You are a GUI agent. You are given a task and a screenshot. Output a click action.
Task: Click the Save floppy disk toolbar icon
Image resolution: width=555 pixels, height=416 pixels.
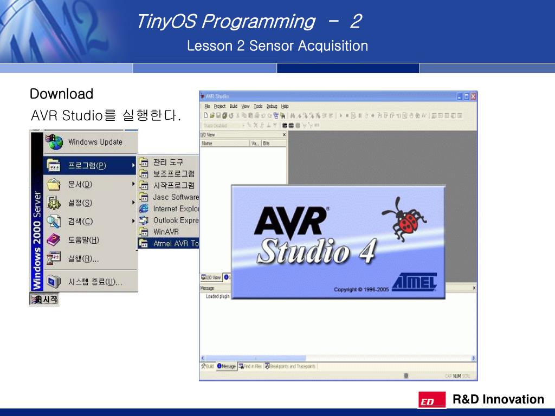click(218, 115)
